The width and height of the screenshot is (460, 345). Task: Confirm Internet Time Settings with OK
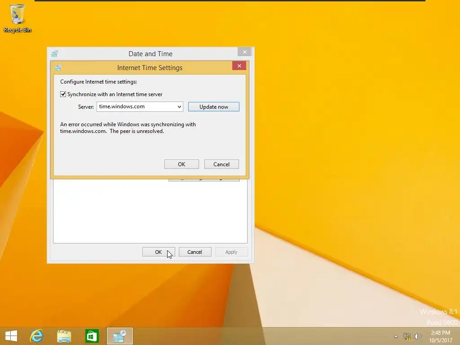pos(181,164)
